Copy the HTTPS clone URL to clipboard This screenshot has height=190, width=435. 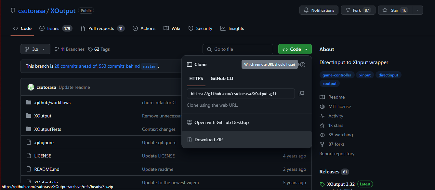(x=301, y=94)
